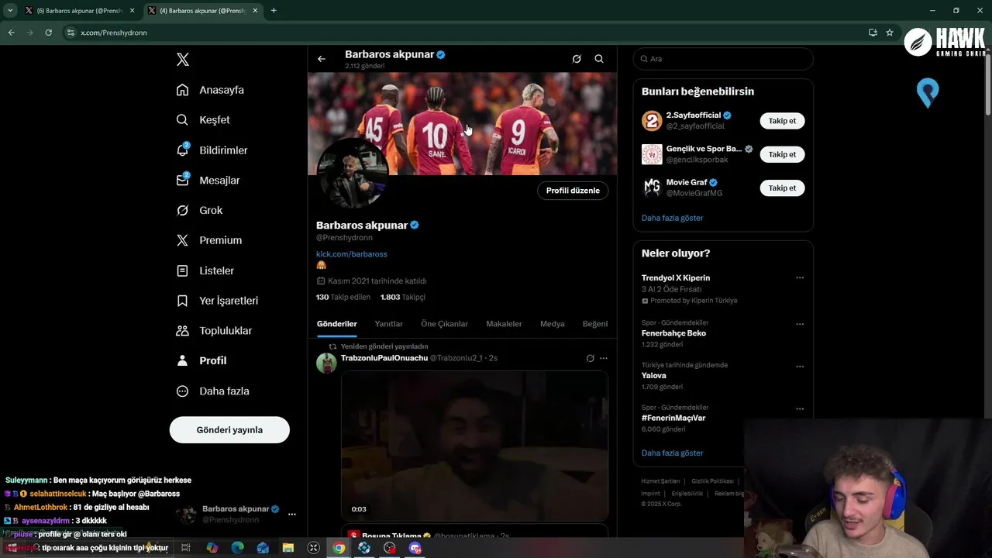Viewport: 992px width, 558px height.
Task: Open the Galatasaray banner image
Action: 463,124
